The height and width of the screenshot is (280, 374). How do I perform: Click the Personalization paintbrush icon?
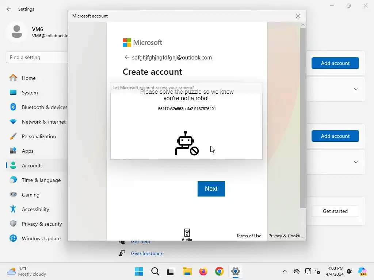13,136
